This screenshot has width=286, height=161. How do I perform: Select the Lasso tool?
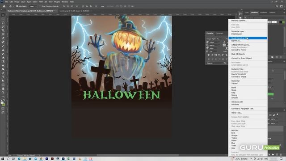[3, 23]
